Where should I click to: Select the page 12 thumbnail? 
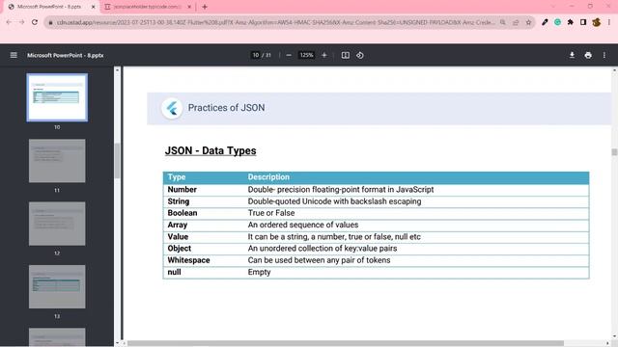tap(57, 224)
